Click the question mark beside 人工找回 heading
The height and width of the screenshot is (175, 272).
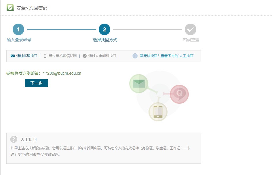(x=14, y=140)
